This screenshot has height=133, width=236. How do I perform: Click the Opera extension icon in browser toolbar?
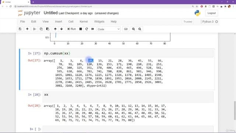click(x=202, y=7)
